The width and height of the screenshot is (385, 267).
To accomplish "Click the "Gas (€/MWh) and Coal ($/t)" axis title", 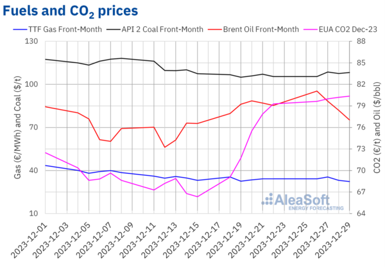I will [x=8, y=127].
